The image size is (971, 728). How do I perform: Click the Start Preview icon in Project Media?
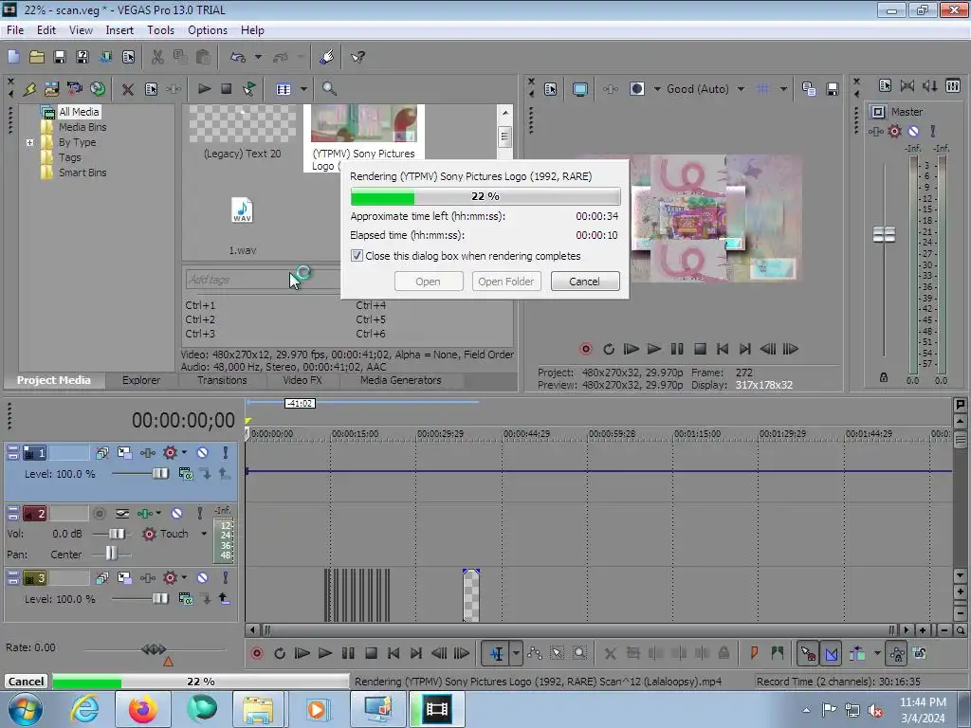tap(204, 89)
